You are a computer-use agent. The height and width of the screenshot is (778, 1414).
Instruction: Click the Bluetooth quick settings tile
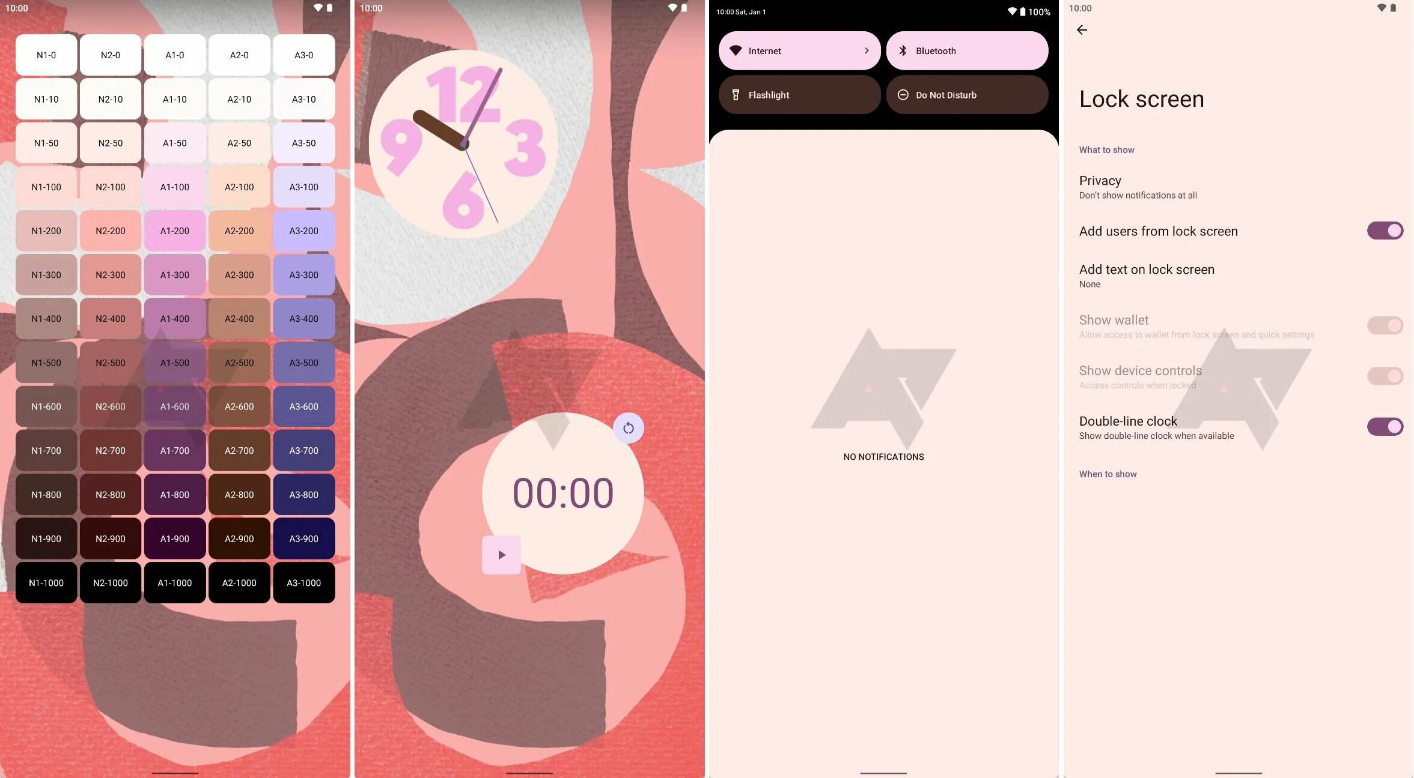pyautogui.click(x=966, y=50)
